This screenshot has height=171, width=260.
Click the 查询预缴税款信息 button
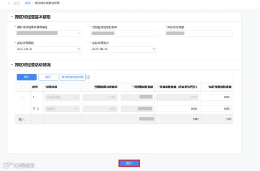coord(73,77)
